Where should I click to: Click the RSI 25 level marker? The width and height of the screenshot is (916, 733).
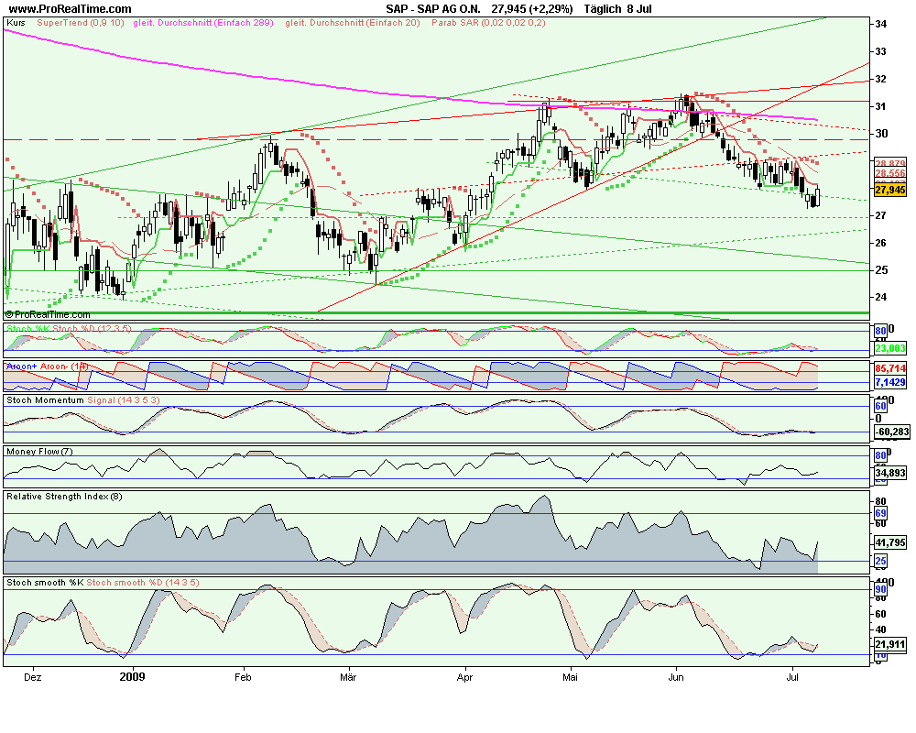point(880,561)
